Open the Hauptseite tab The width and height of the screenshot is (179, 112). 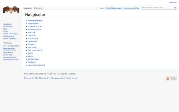27,8
